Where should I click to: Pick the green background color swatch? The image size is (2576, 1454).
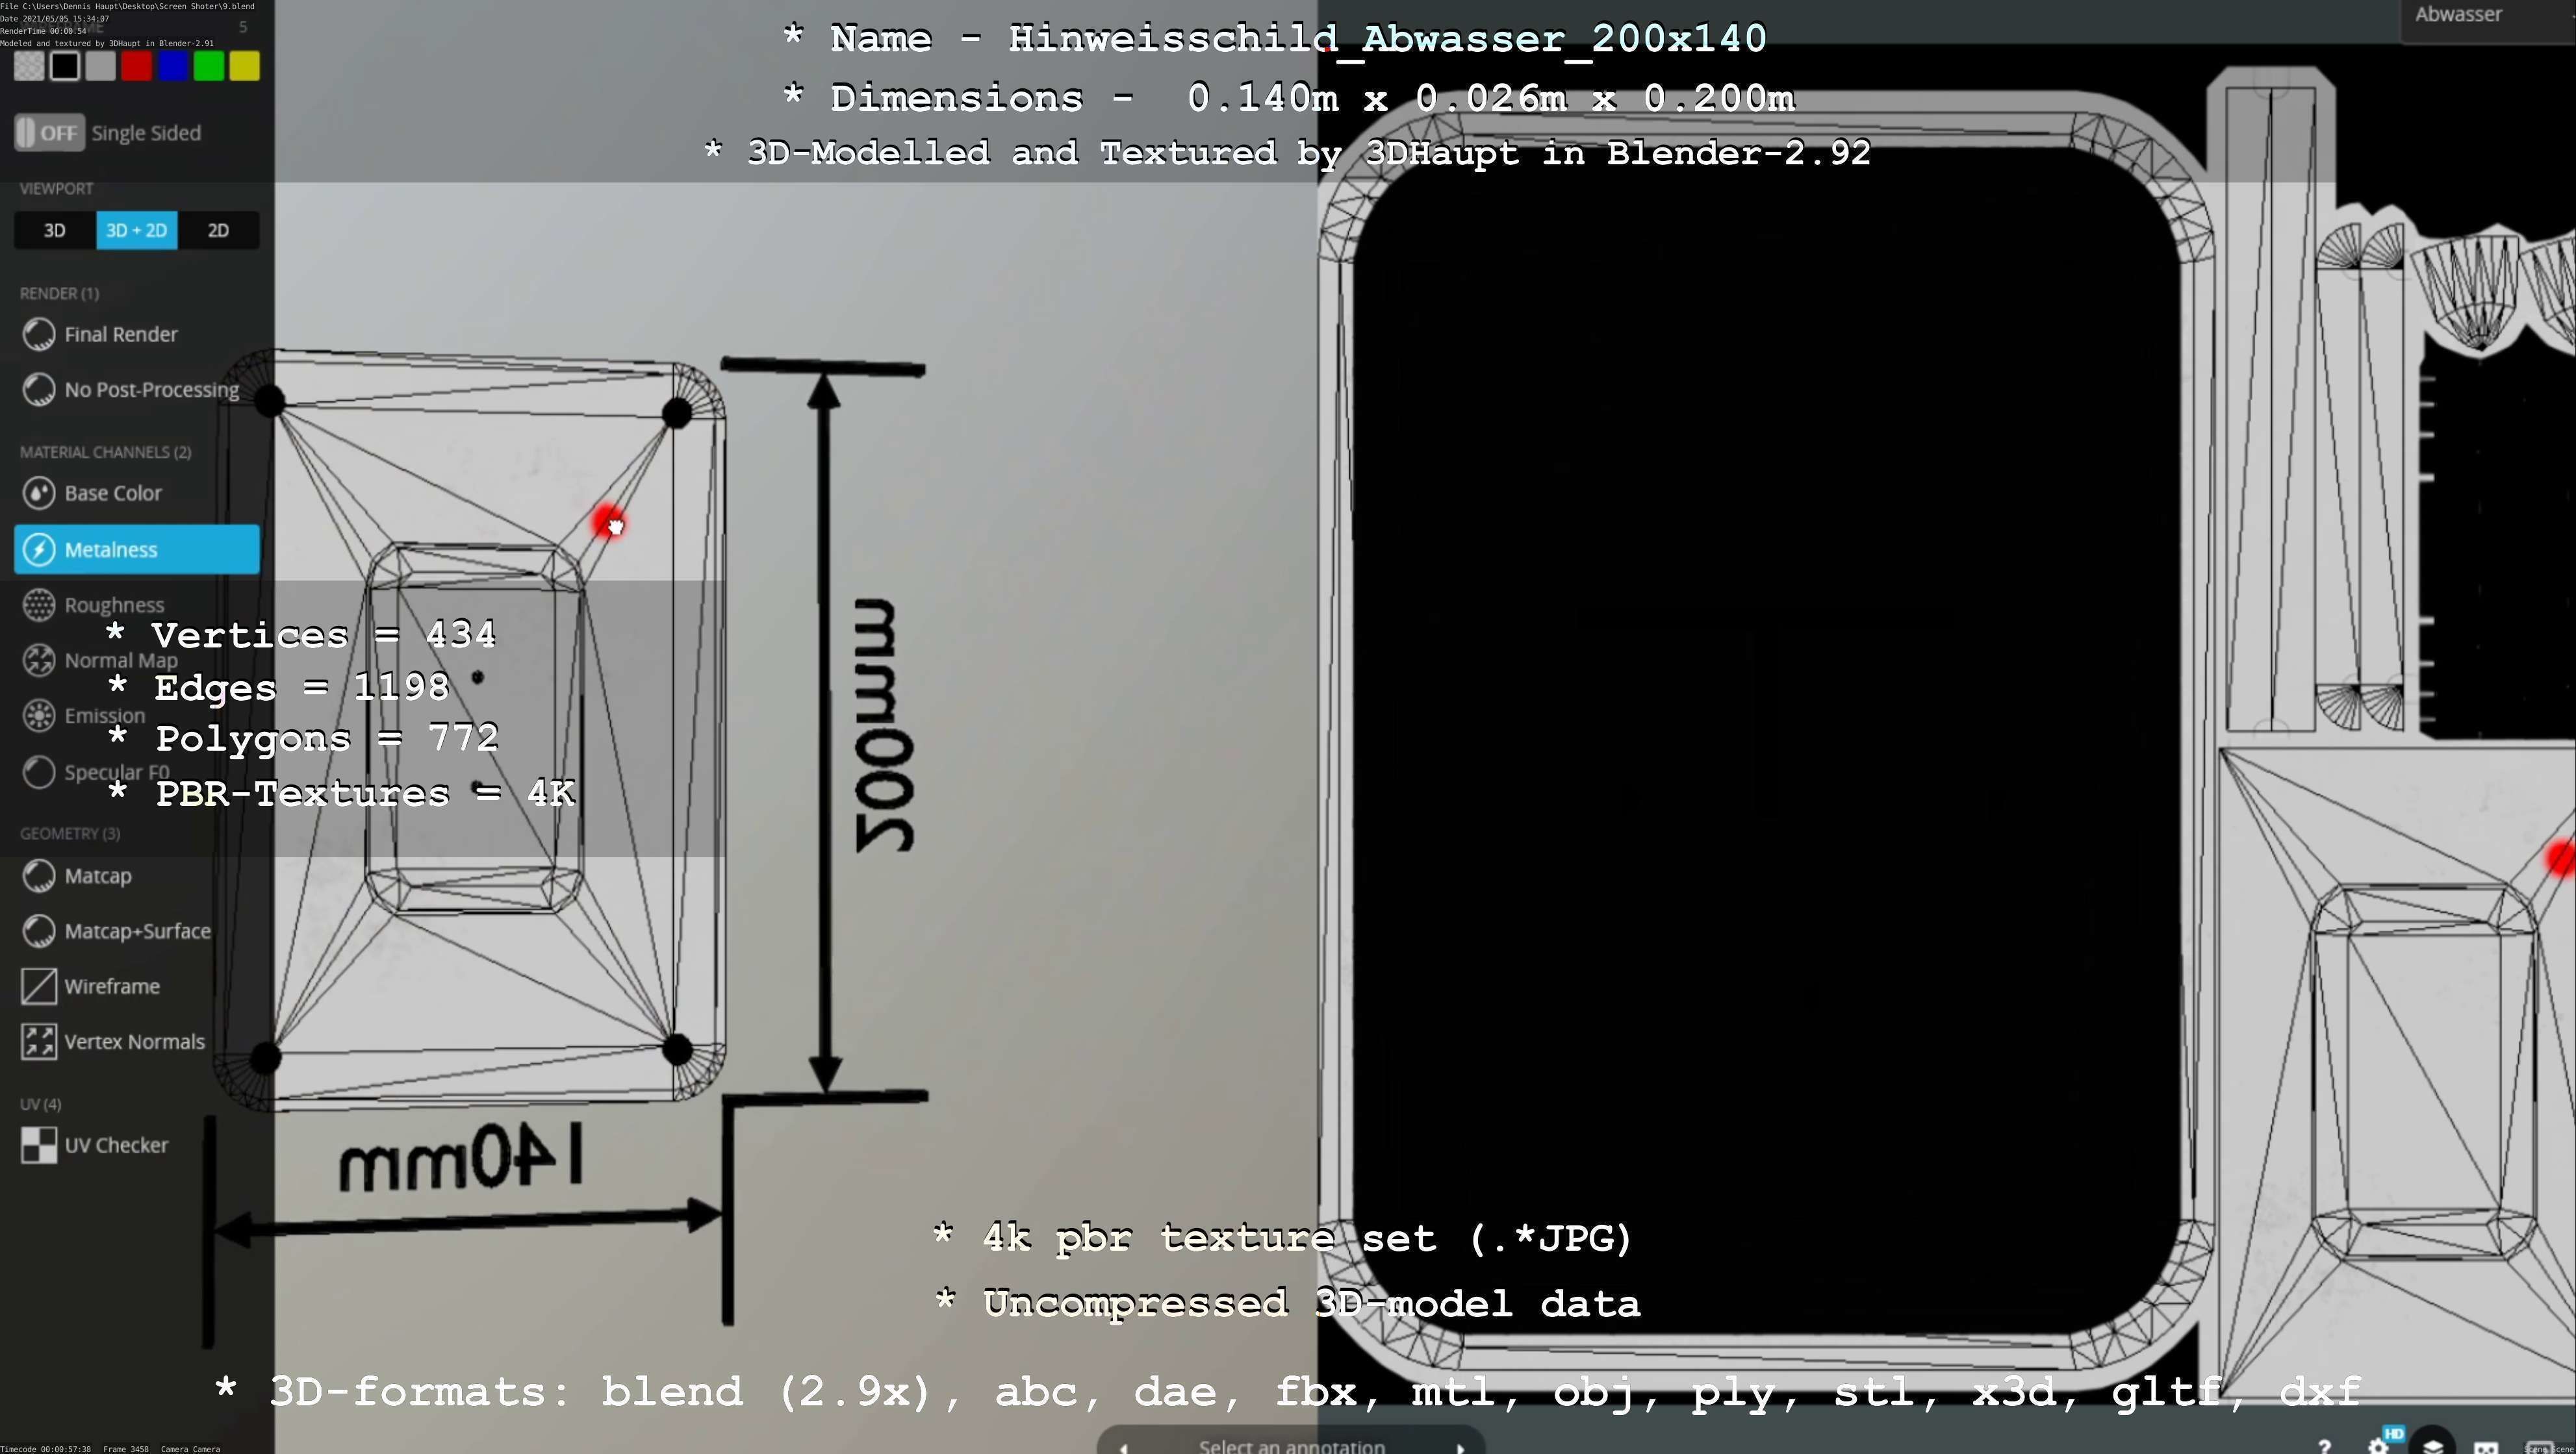[209, 67]
